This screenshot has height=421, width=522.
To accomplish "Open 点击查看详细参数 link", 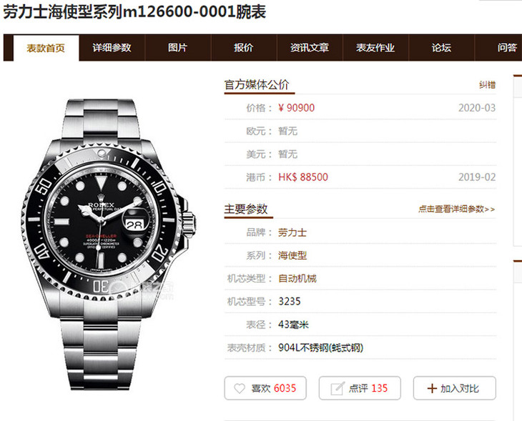I will tap(457, 209).
